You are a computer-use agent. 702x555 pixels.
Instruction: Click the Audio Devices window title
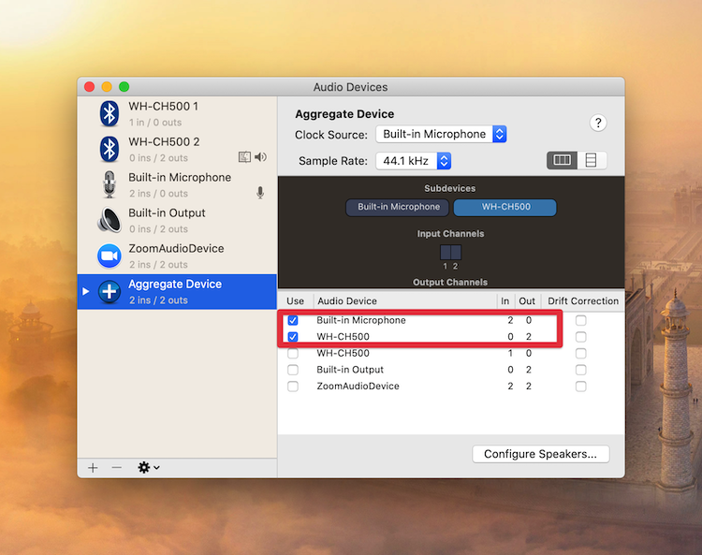point(350,87)
